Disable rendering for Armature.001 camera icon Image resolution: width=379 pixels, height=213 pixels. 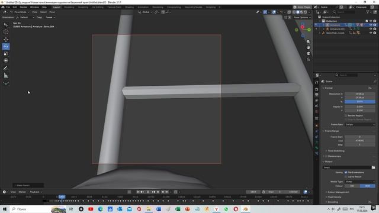(x=374, y=29)
